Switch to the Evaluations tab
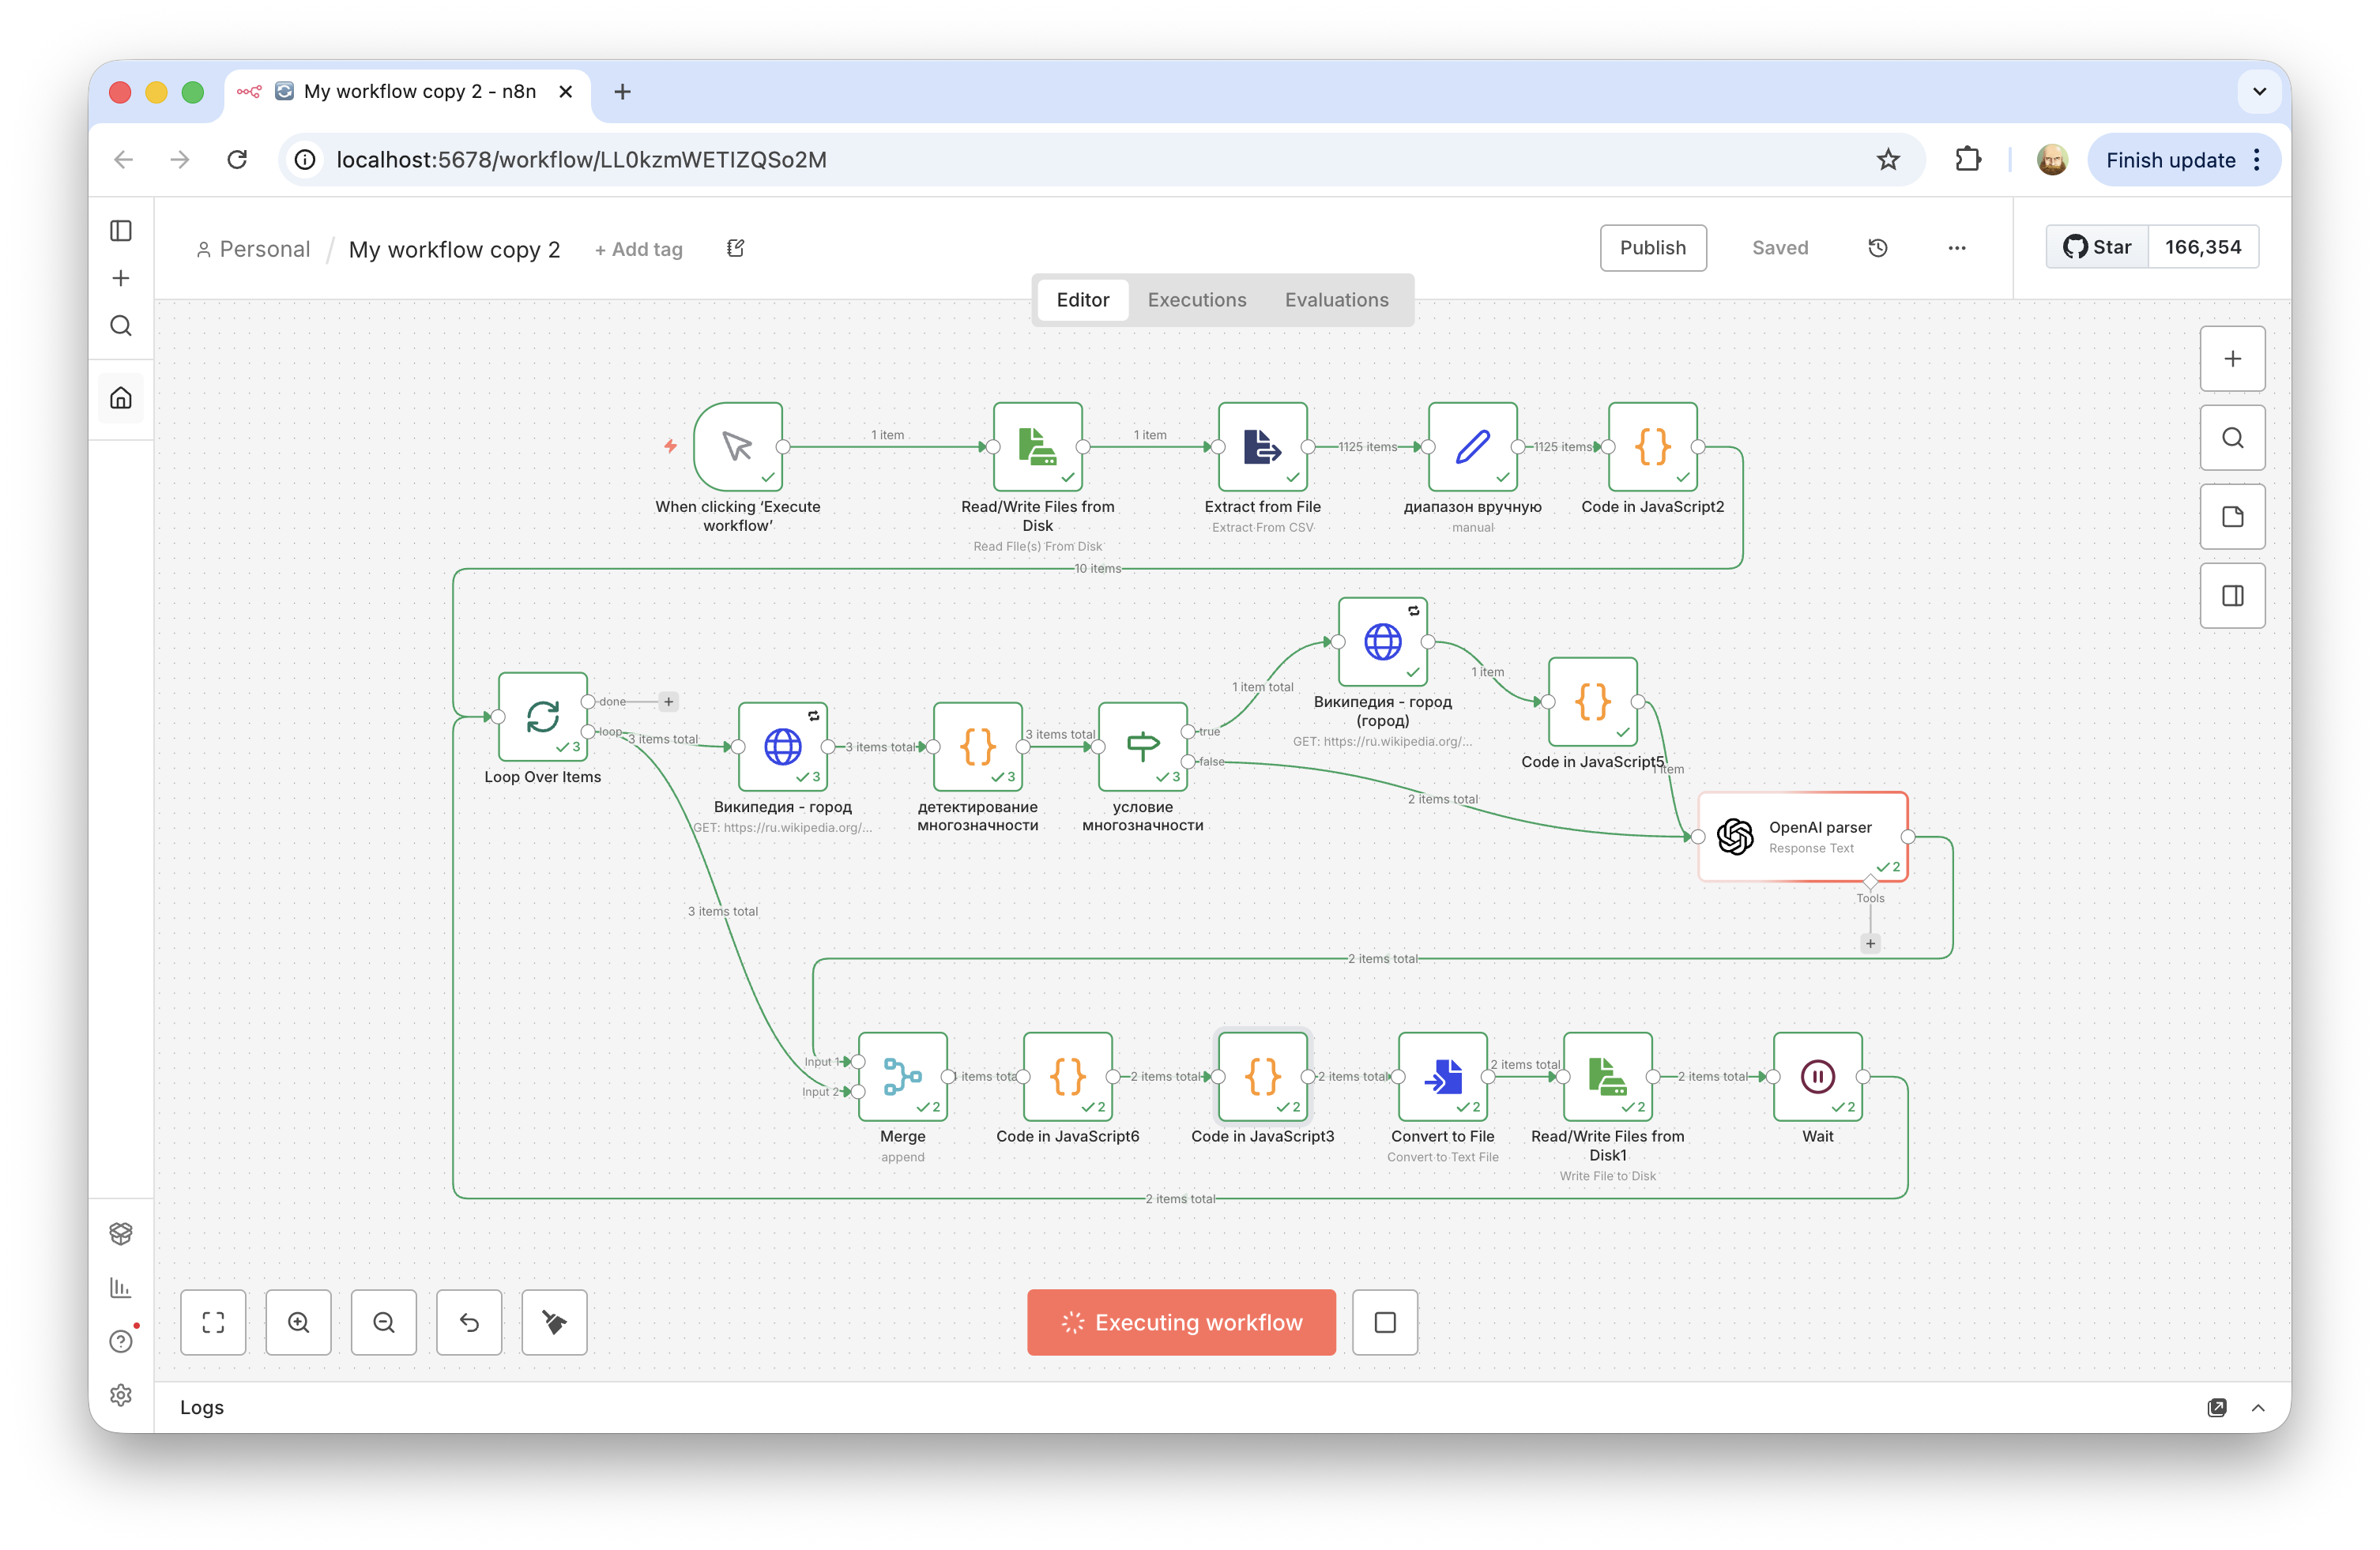2380x1550 pixels. (x=1336, y=300)
